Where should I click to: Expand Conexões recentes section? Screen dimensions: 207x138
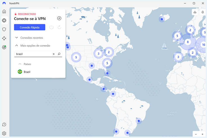29,38
